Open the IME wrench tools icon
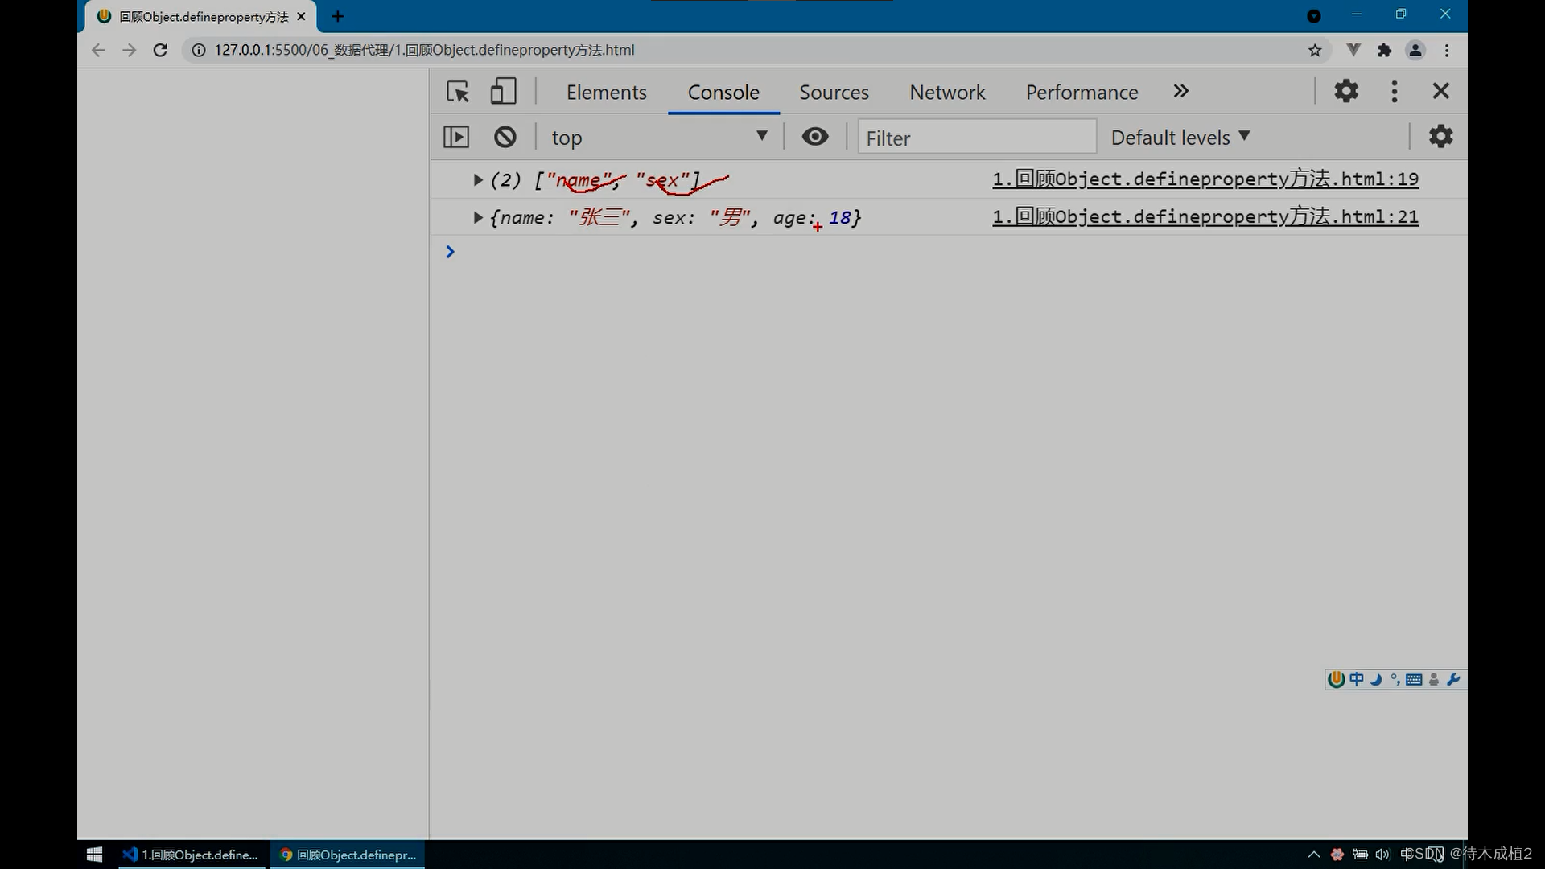This screenshot has height=869, width=1545. [x=1452, y=679]
